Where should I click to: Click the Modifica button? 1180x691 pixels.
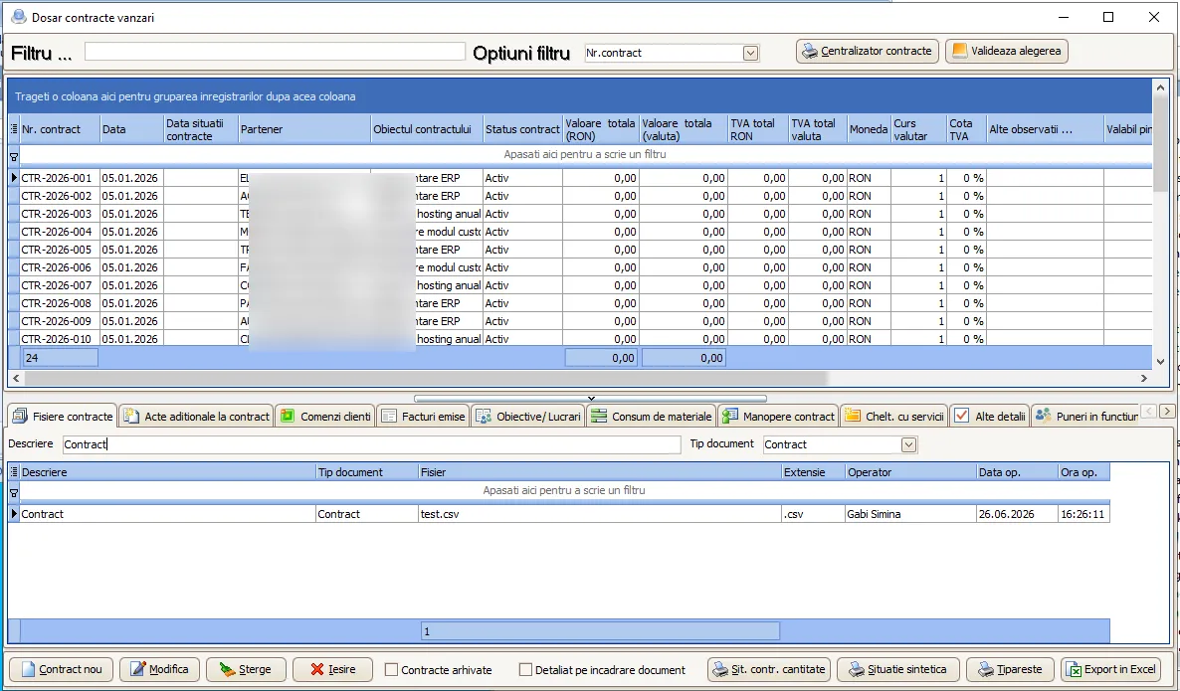point(159,669)
